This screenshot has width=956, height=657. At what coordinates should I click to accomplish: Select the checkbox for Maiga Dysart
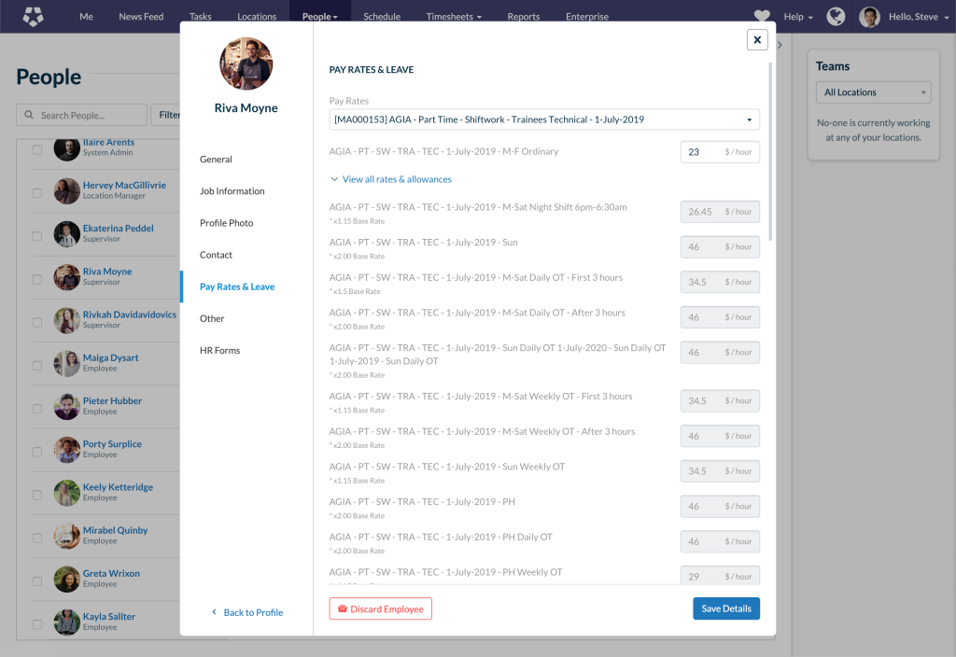coord(37,366)
